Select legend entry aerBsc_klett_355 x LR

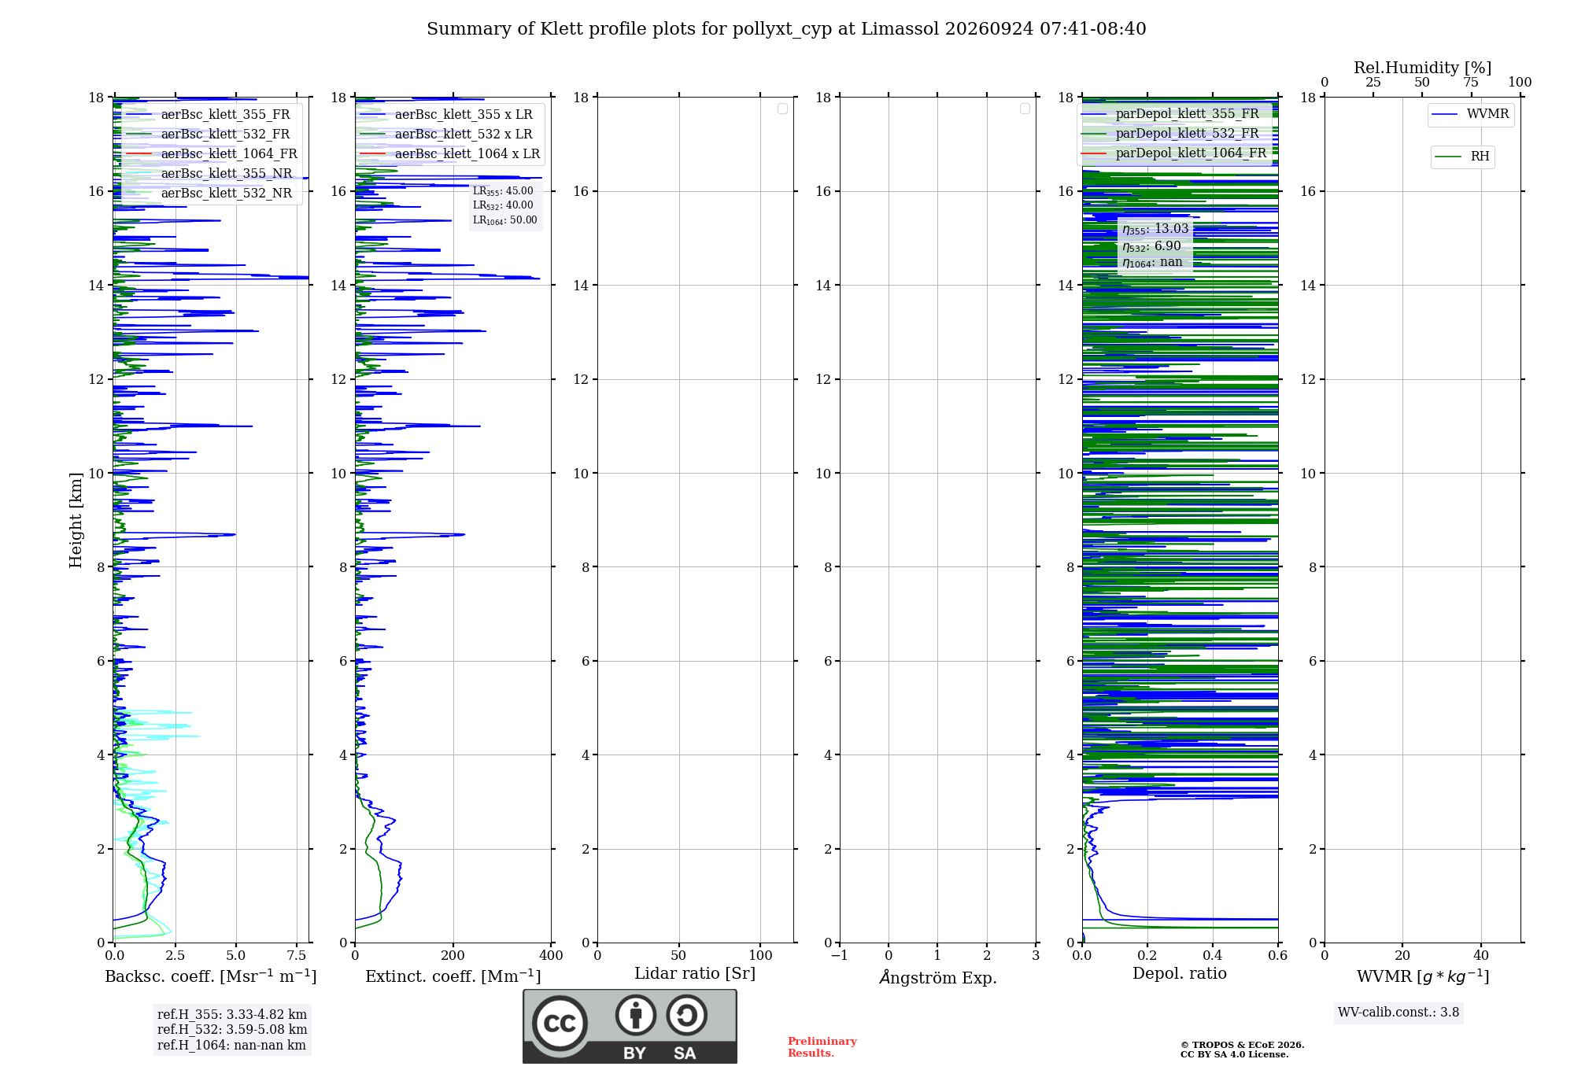point(446,115)
